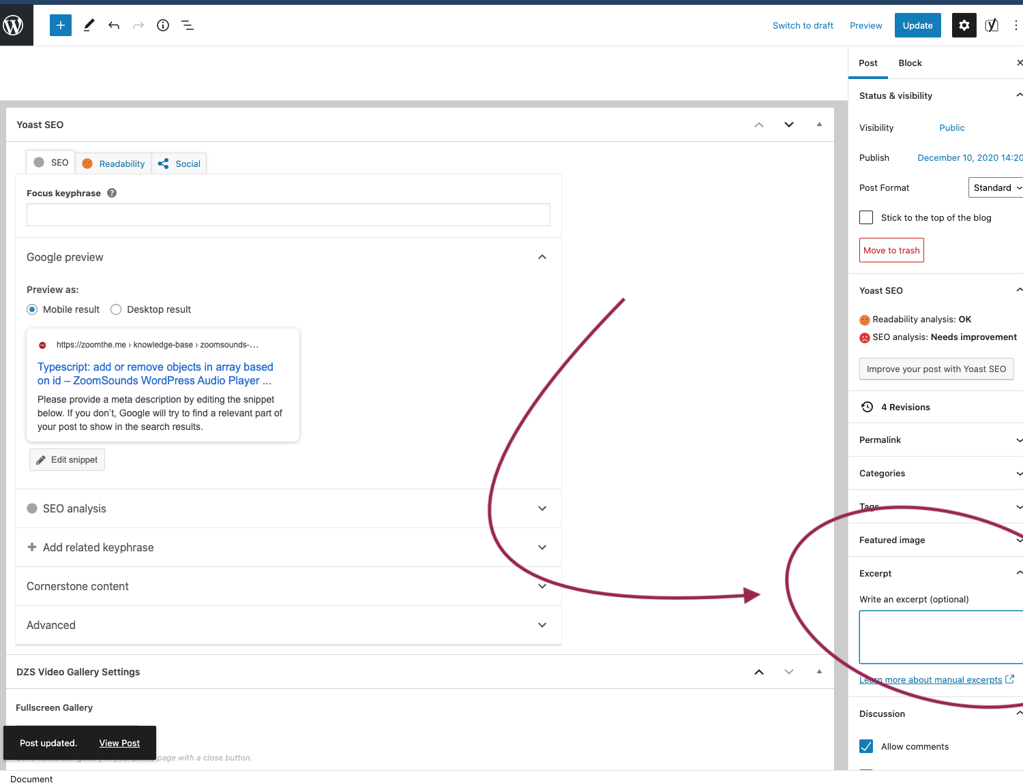Collapse DZS Video Gallery Settings triangle

tap(819, 672)
